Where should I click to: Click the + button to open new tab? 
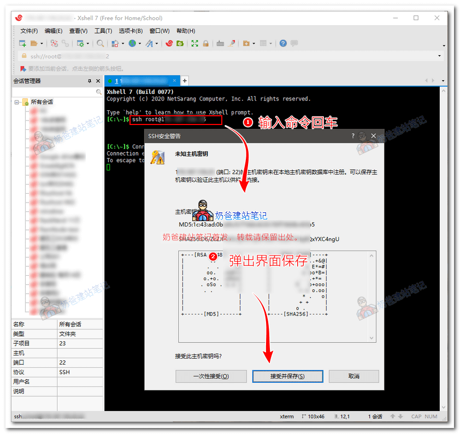coord(184,81)
